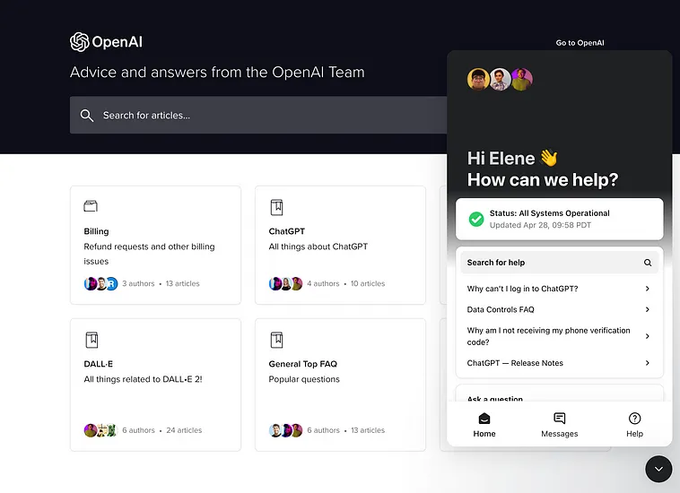This screenshot has width=680, height=493.
Task: Click the General Top FAQ author avatars
Action: (x=286, y=430)
